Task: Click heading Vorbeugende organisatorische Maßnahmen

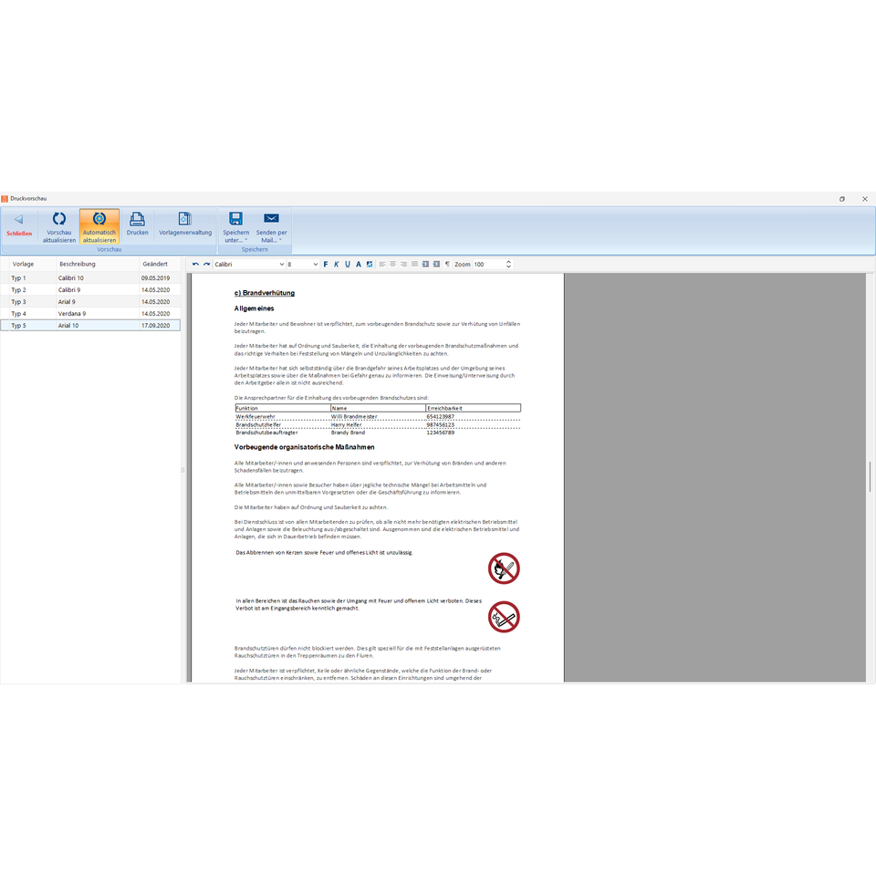Action: tap(305, 447)
